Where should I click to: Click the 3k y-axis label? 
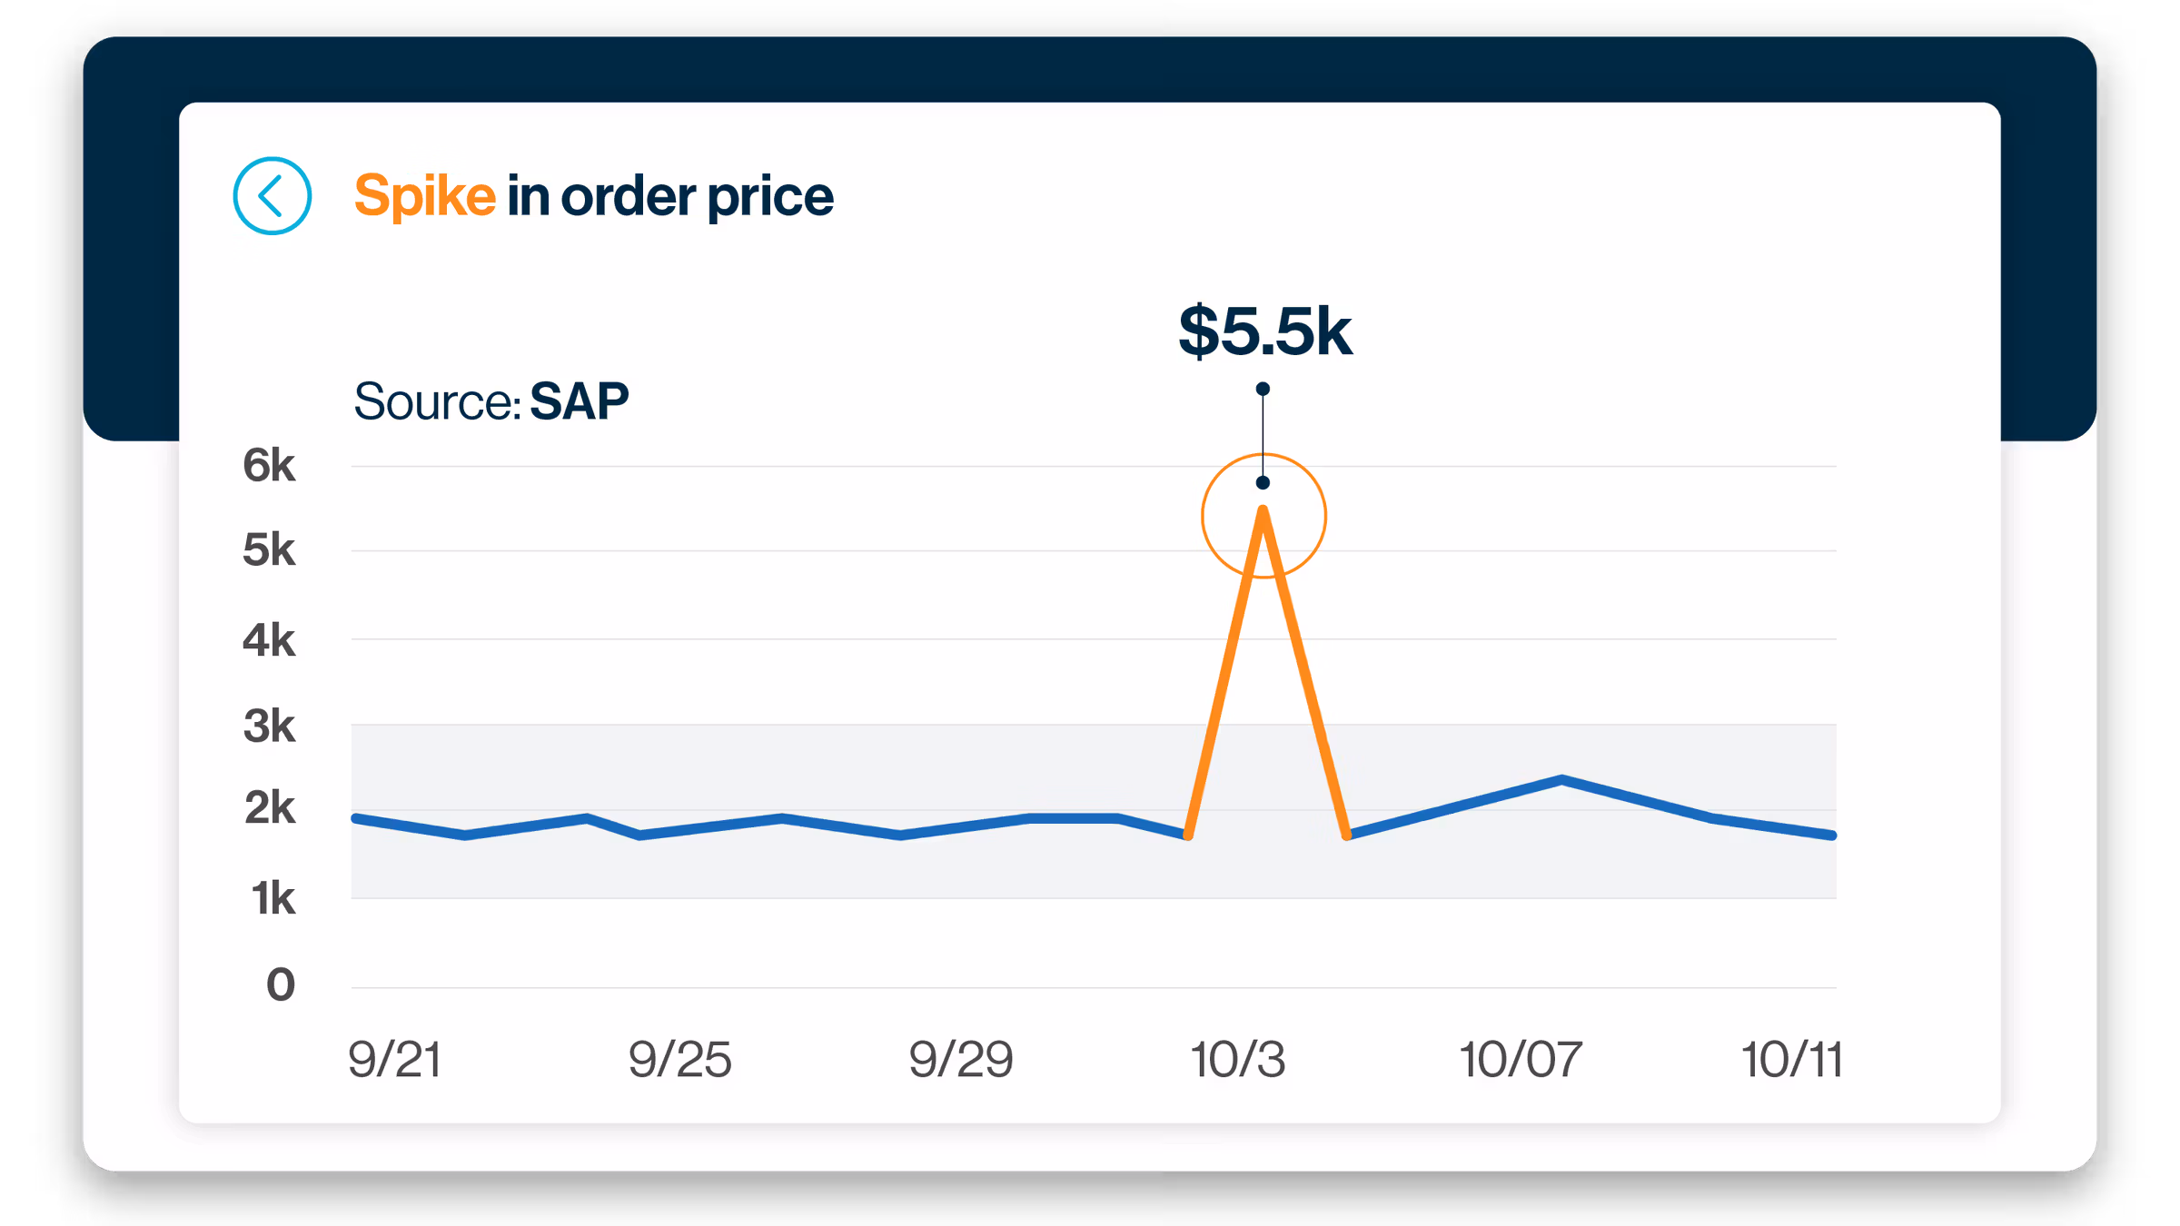point(269,727)
